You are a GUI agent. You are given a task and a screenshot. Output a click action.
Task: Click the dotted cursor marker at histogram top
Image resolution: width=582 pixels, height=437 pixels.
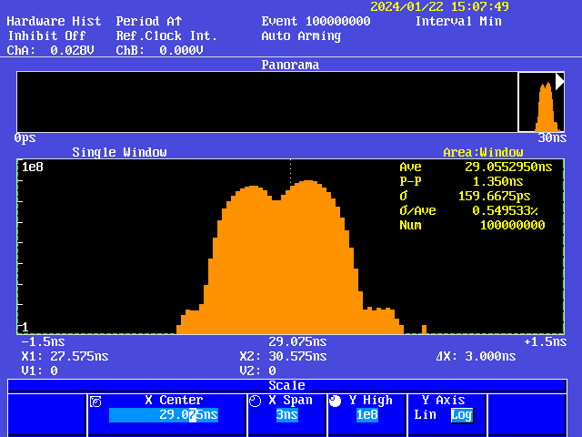point(290,171)
